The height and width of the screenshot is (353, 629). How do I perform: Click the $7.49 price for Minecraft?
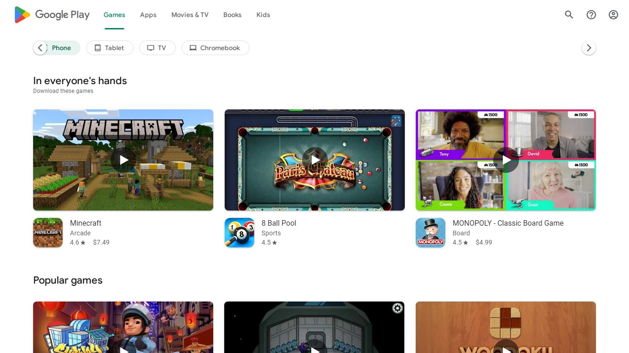(101, 242)
